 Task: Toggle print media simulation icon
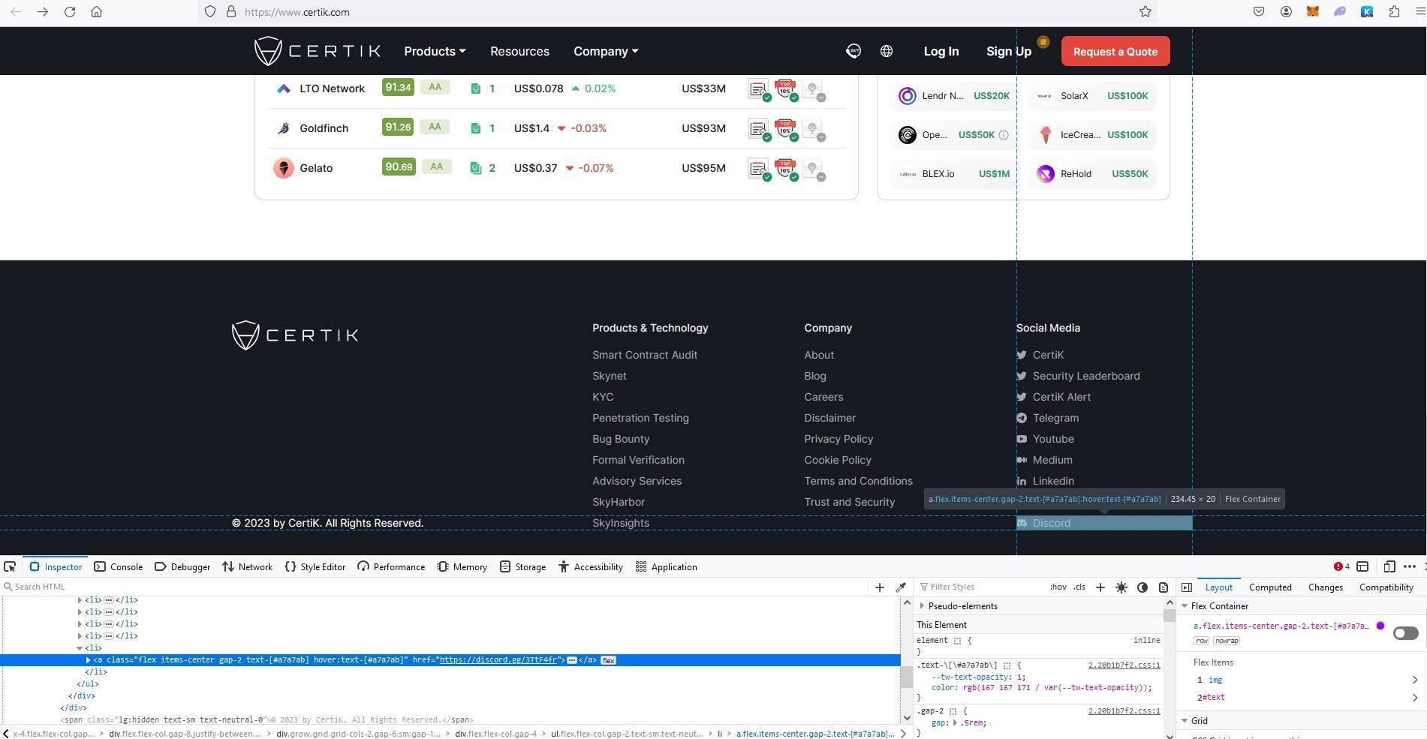1164,587
